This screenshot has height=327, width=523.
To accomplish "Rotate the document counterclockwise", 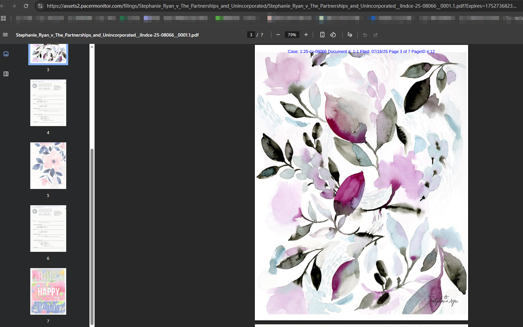I will [333, 35].
